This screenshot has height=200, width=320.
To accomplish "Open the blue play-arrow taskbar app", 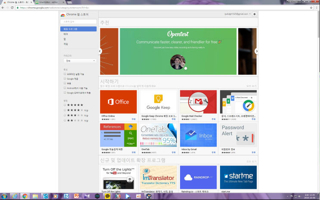I will point(128,196).
